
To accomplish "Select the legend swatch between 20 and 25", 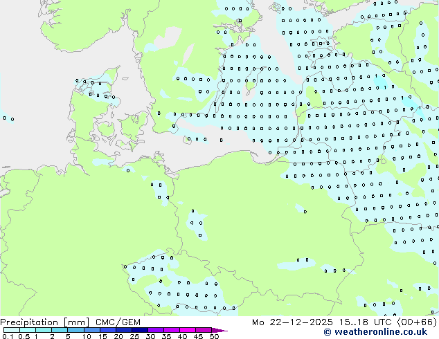I will point(124,330).
